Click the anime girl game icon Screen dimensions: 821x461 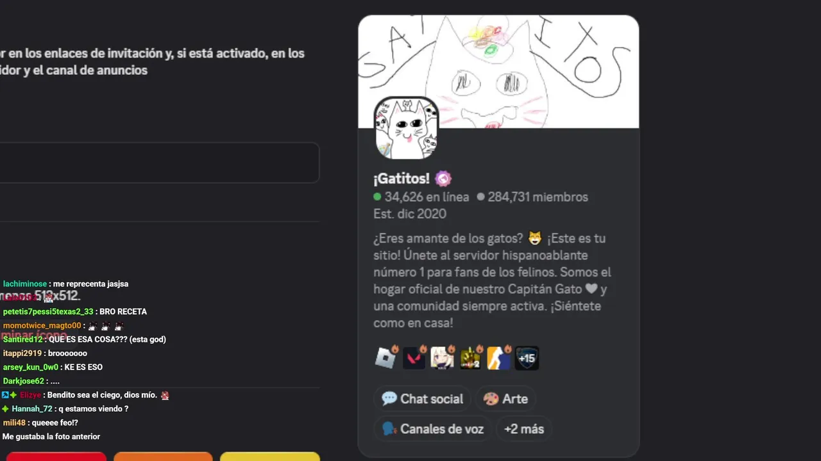(x=442, y=358)
